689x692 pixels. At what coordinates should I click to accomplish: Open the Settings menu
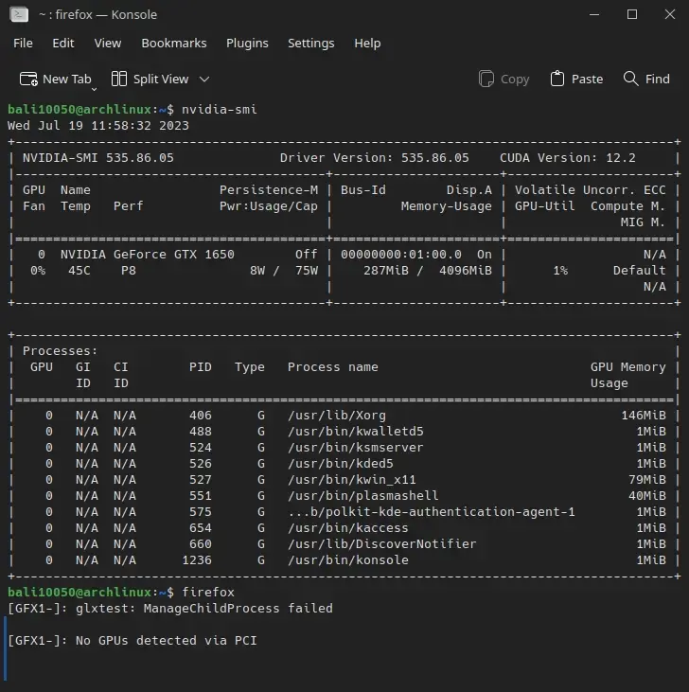pyautogui.click(x=311, y=44)
